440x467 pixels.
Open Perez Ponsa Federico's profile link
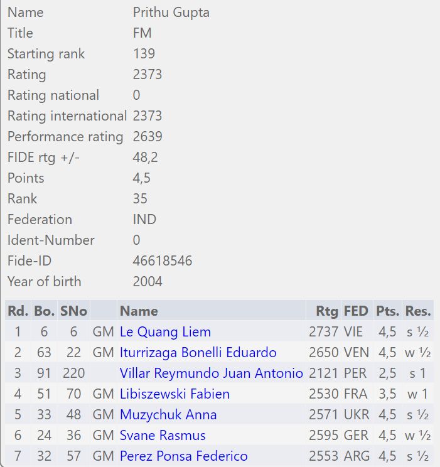tap(183, 456)
